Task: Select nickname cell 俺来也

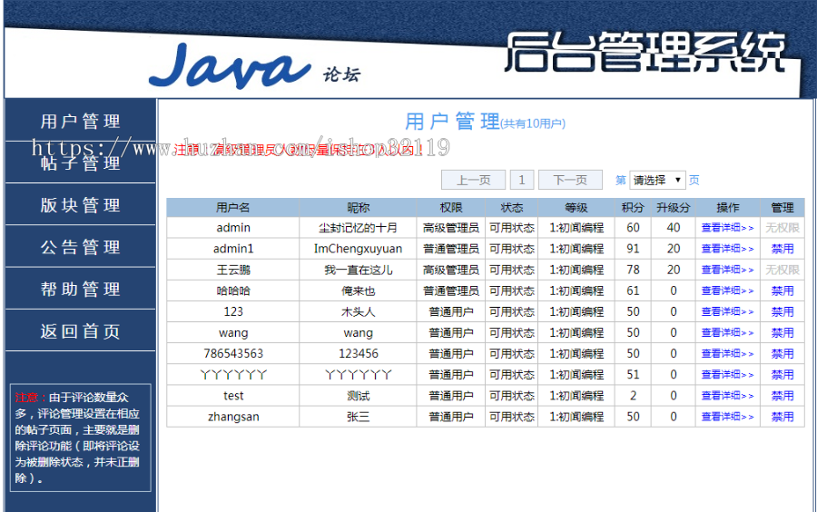Action: 358,290
